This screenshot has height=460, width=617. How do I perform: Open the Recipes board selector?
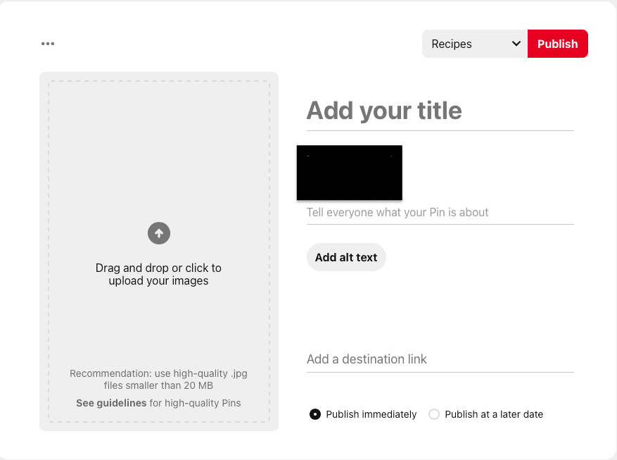point(475,44)
